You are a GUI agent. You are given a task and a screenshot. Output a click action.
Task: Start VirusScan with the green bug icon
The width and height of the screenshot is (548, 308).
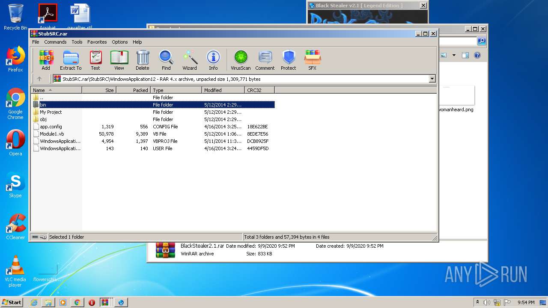click(241, 60)
